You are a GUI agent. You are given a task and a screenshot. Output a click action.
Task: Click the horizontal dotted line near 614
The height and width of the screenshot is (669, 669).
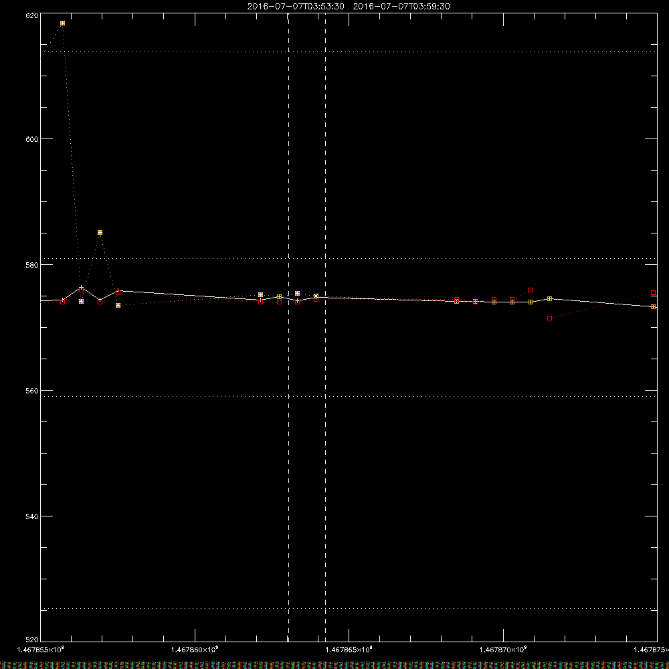tap(349, 52)
